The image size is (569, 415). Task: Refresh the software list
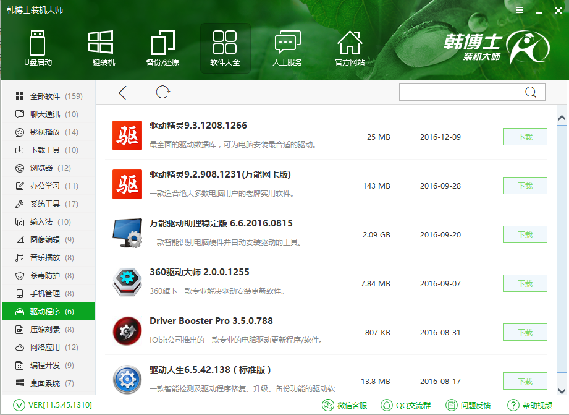[162, 92]
